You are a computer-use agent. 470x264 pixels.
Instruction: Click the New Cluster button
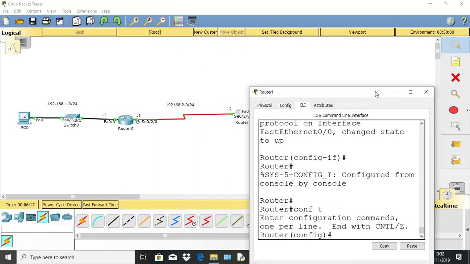[x=206, y=32]
